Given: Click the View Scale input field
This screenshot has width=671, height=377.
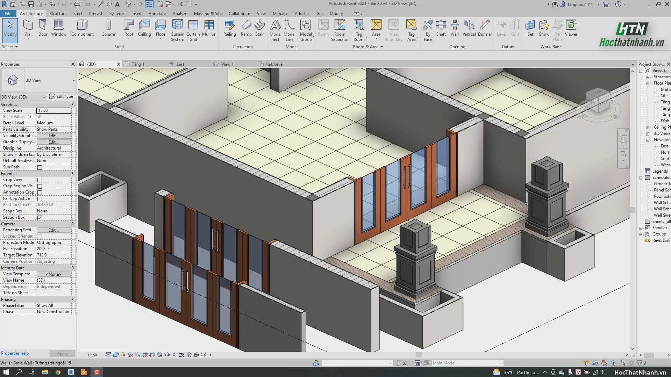Looking at the screenshot, I should tap(53, 110).
